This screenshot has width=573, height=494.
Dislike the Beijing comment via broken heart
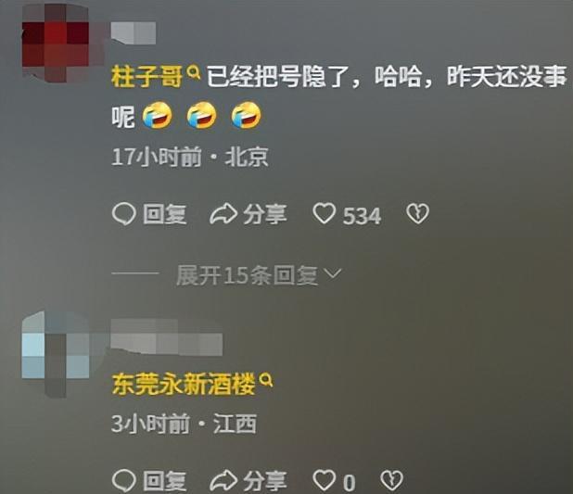[418, 214]
